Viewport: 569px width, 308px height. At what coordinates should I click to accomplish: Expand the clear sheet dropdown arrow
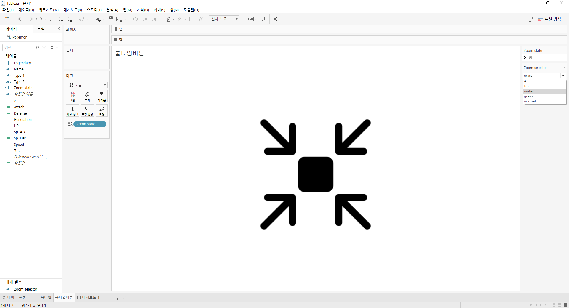tap(125, 19)
